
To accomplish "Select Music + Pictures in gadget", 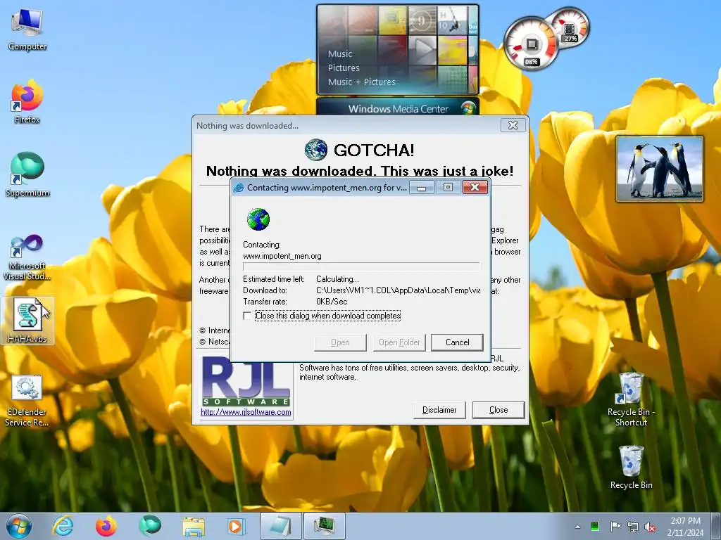I will (361, 82).
